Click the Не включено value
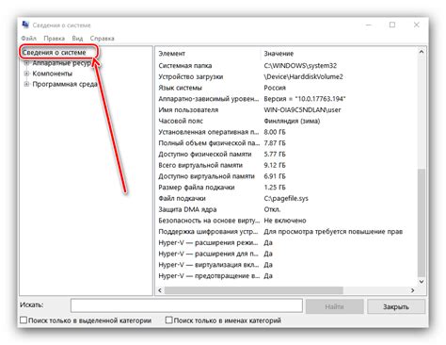The height and width of the screenshot is (345, 446). tap(285, 221)
